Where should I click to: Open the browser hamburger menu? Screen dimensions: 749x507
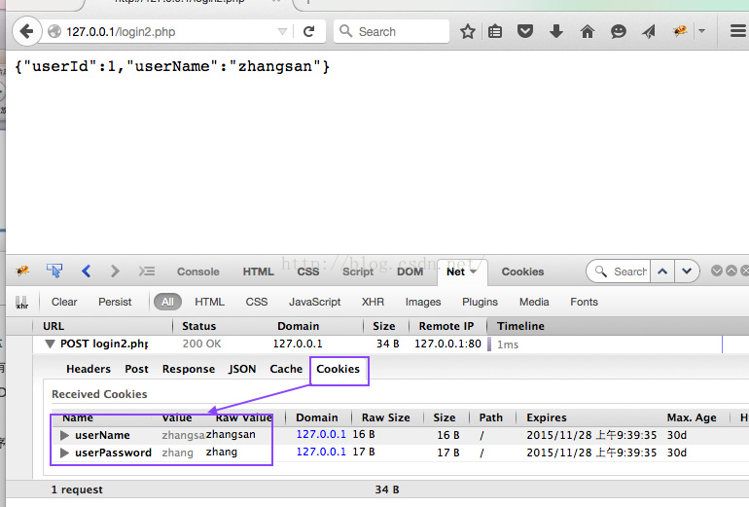[x=738, y=31]
